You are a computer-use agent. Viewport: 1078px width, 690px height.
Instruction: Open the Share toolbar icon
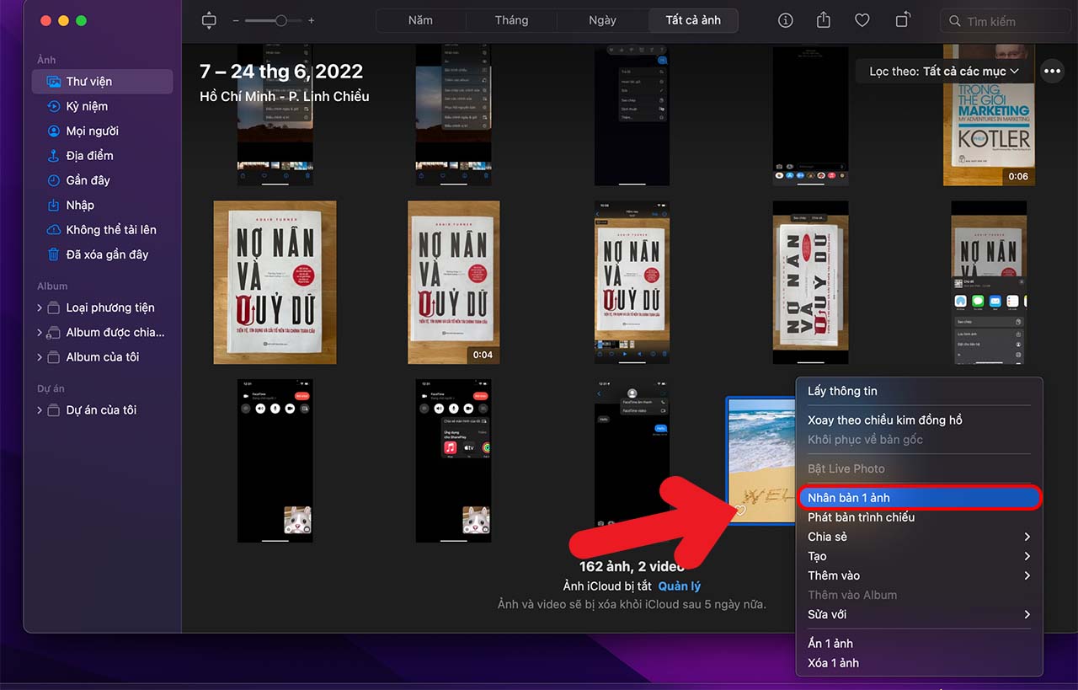(x=824, y=21)
